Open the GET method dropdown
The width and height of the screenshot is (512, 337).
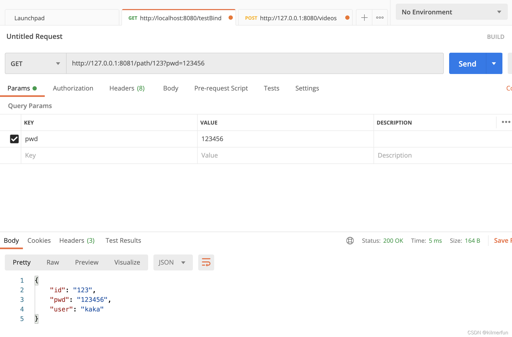click(36, 64)
